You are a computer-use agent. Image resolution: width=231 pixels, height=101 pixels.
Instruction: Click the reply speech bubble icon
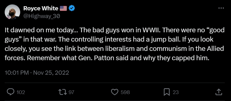11,92
